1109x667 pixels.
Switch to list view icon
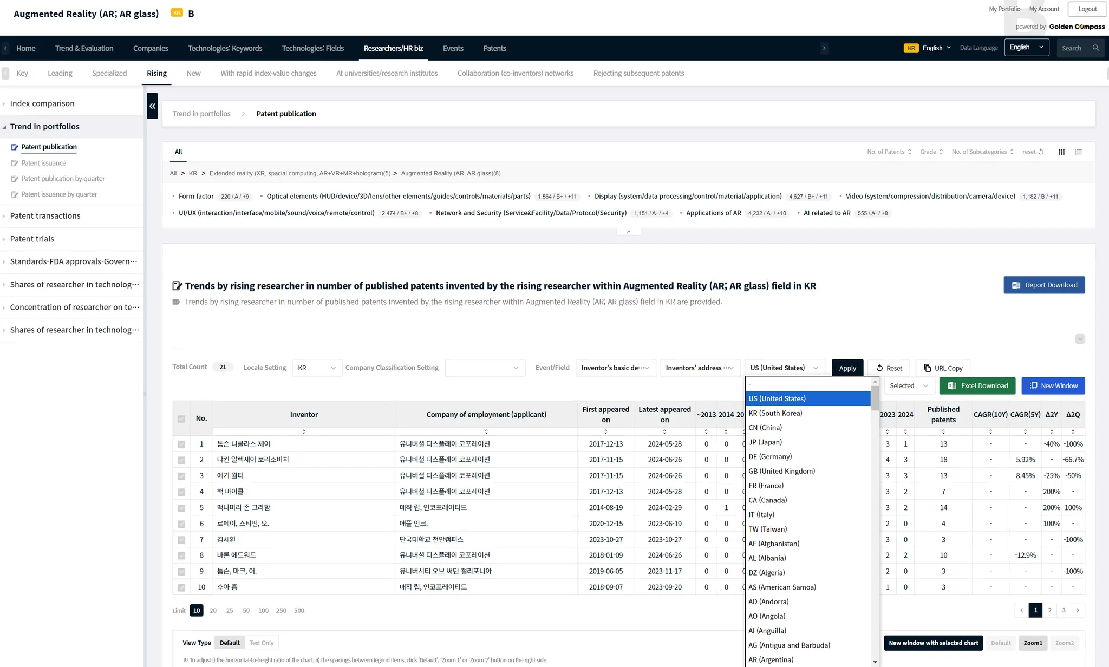(1079, 152)
